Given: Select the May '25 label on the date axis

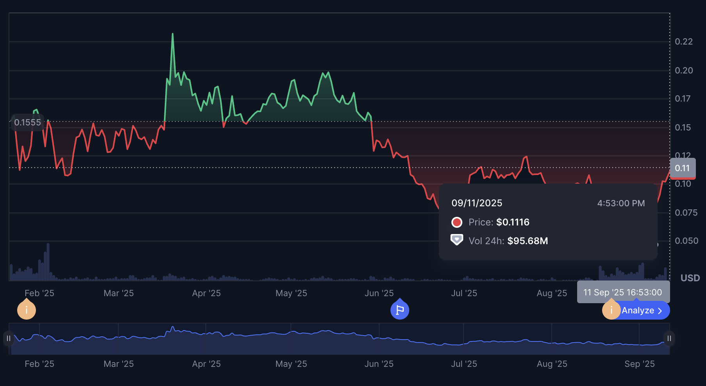Looking at the screenshot, I should click(x=291, y=293).
